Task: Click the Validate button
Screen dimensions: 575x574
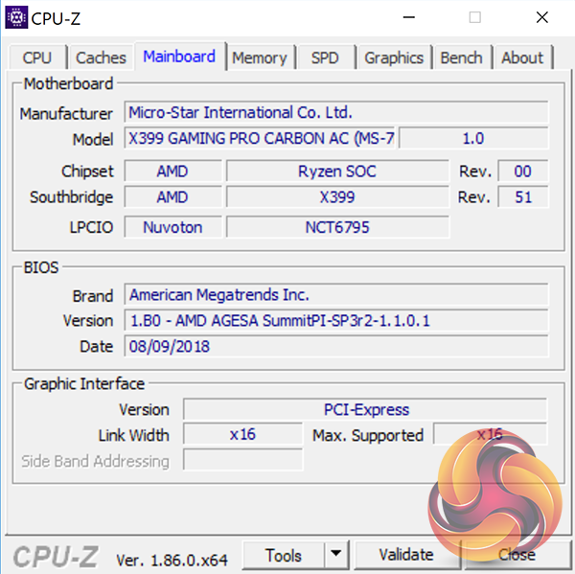Action: tap(406, 555)
